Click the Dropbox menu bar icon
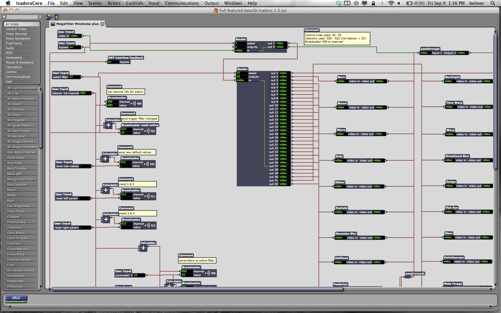This screenshot has height=313, width=501. (x=338, y=3)
